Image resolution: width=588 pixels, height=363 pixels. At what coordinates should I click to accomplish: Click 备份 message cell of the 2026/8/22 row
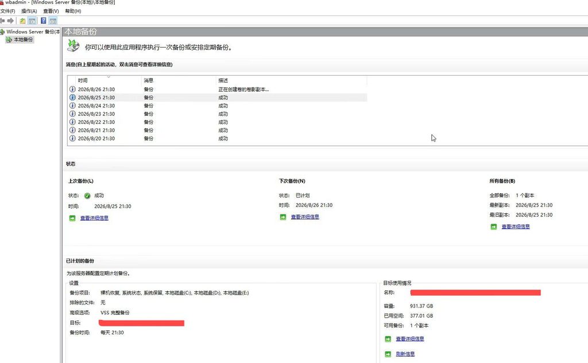pyautogui.click(x=149, y=122)
